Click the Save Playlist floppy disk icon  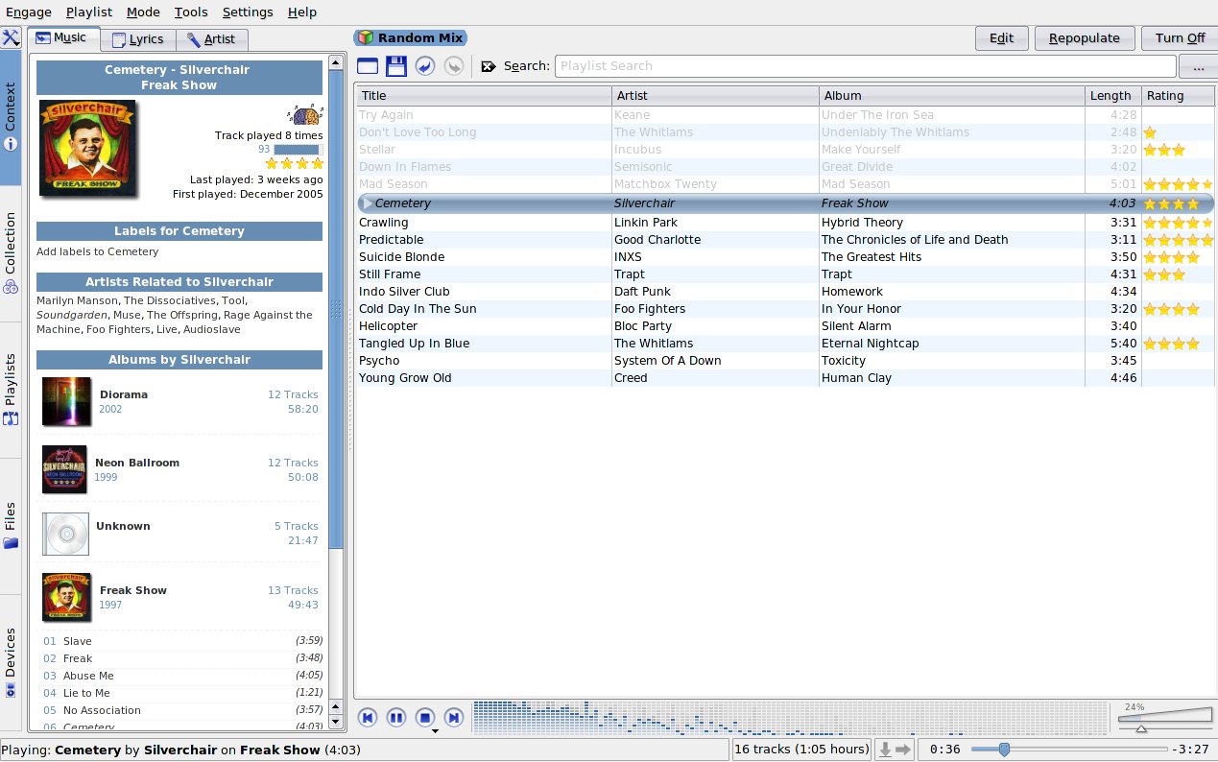click(x=396, y=66)
